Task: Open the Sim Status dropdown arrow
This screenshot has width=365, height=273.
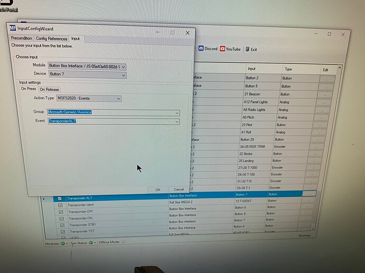Action: (95, 243)
